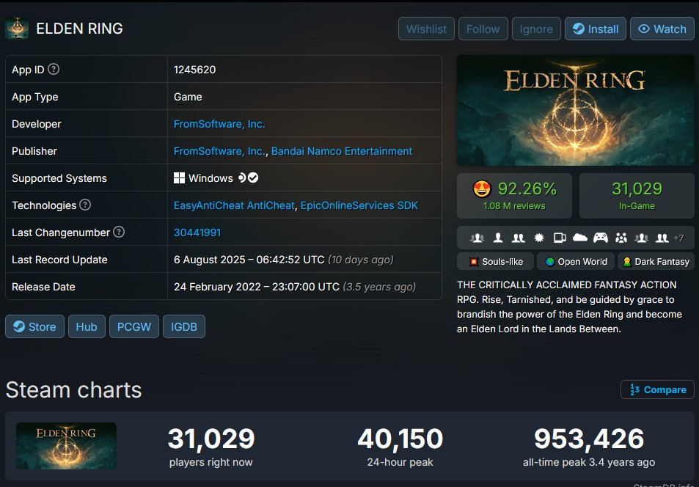
Task: Click the App ID help question-mark icon
Action: click(54, 69)
